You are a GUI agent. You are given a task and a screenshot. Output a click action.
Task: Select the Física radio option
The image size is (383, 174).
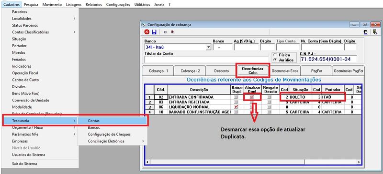pos(275,55)
